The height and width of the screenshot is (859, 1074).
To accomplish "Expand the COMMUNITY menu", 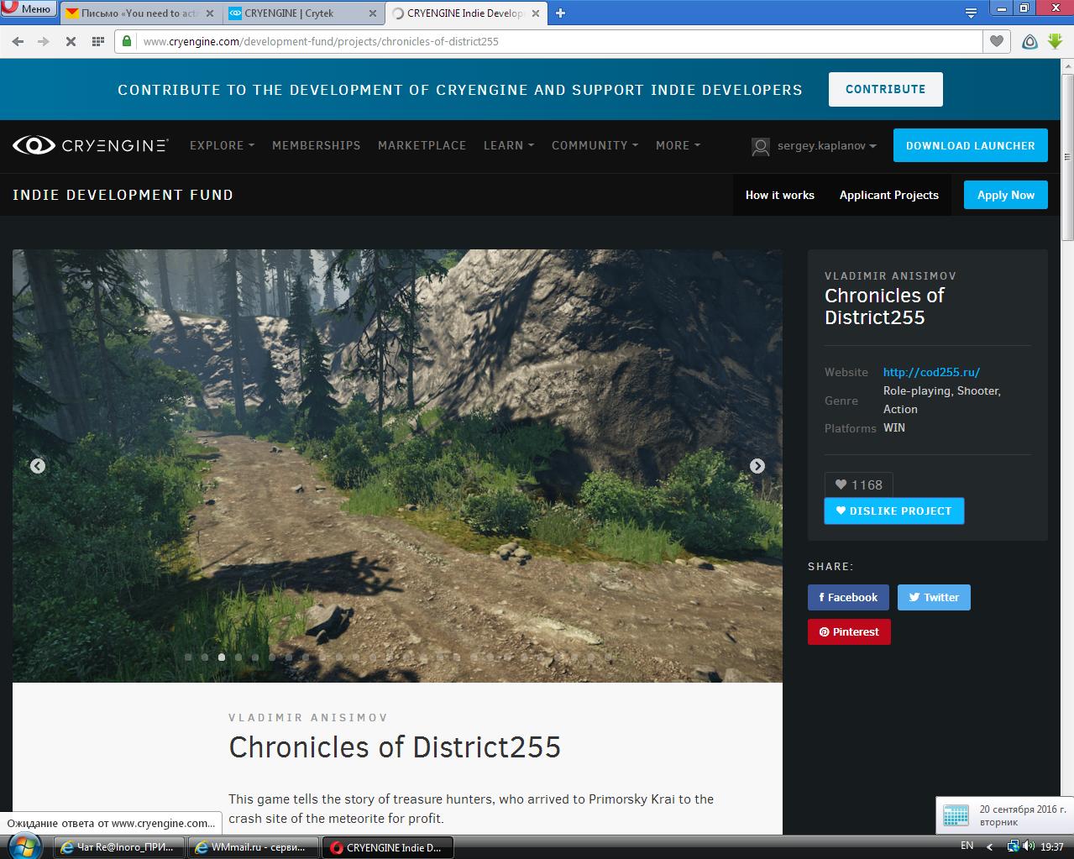I will point(595,145).
